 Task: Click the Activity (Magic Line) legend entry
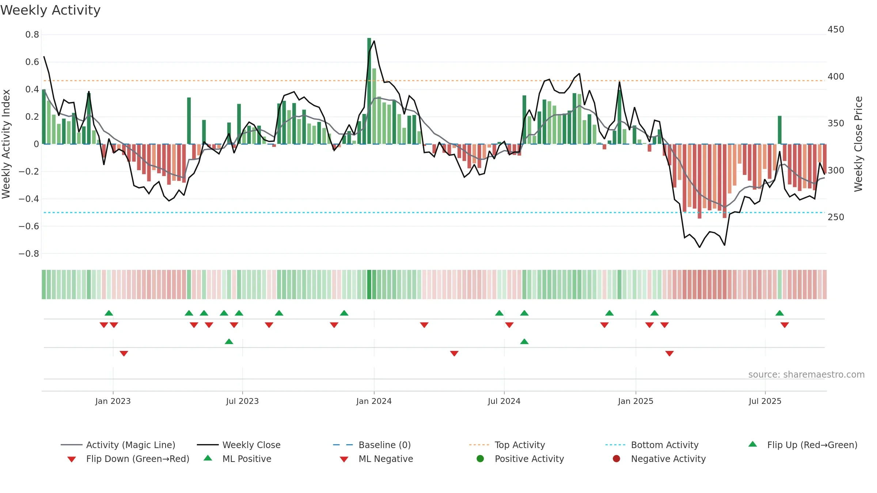[x=118, y=445]
